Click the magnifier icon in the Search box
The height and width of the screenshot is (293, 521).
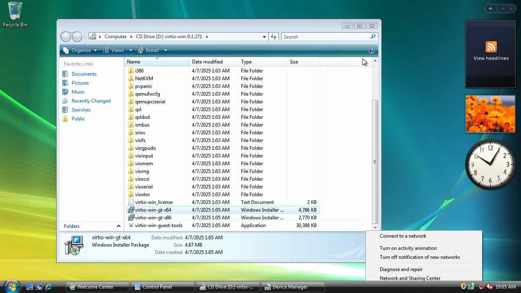[373, 37]
